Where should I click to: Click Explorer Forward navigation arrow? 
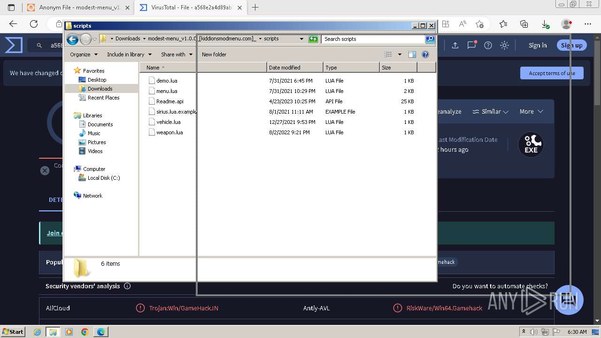(85, 39)
